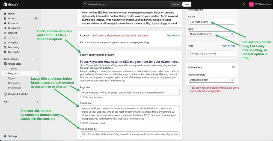
Task: Click the URL and handle input field
Action: click(x=130, y=134)
